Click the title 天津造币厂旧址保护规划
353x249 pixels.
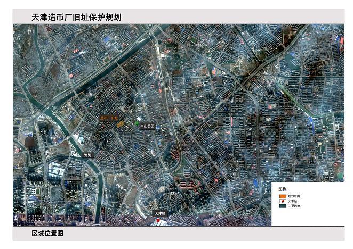pyautogui.click(x=77, y=17)
